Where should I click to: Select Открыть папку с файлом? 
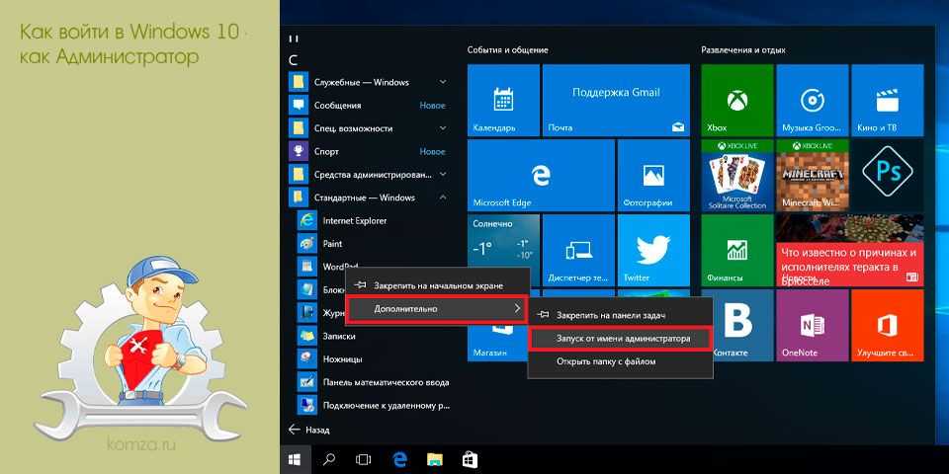tap(621, 361)
